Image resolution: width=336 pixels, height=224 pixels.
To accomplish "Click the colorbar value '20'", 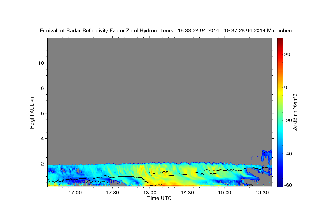I will click(x=288, y=54).
